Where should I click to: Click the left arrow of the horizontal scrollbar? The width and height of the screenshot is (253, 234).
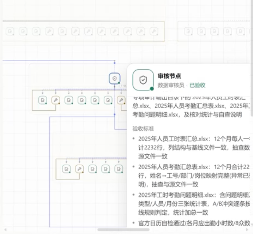[x=5, y=230]
